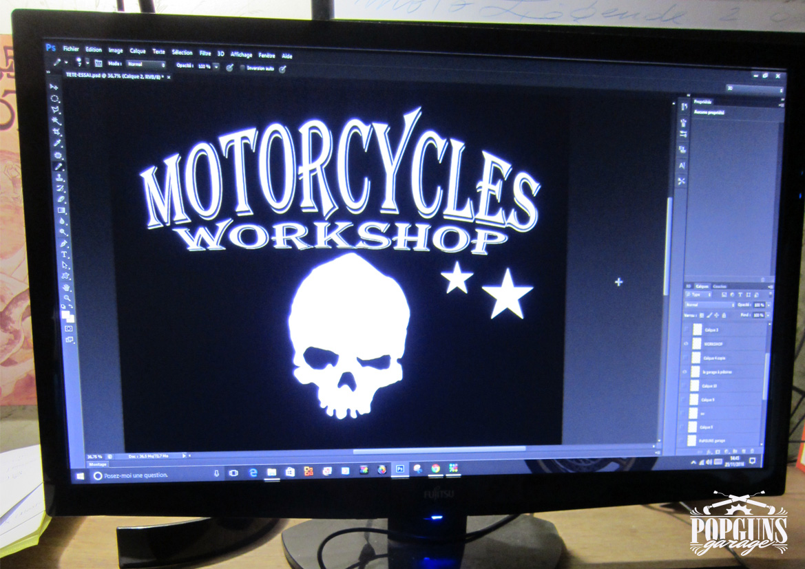Show the Calque 8 layer

[x=682, y=427]
